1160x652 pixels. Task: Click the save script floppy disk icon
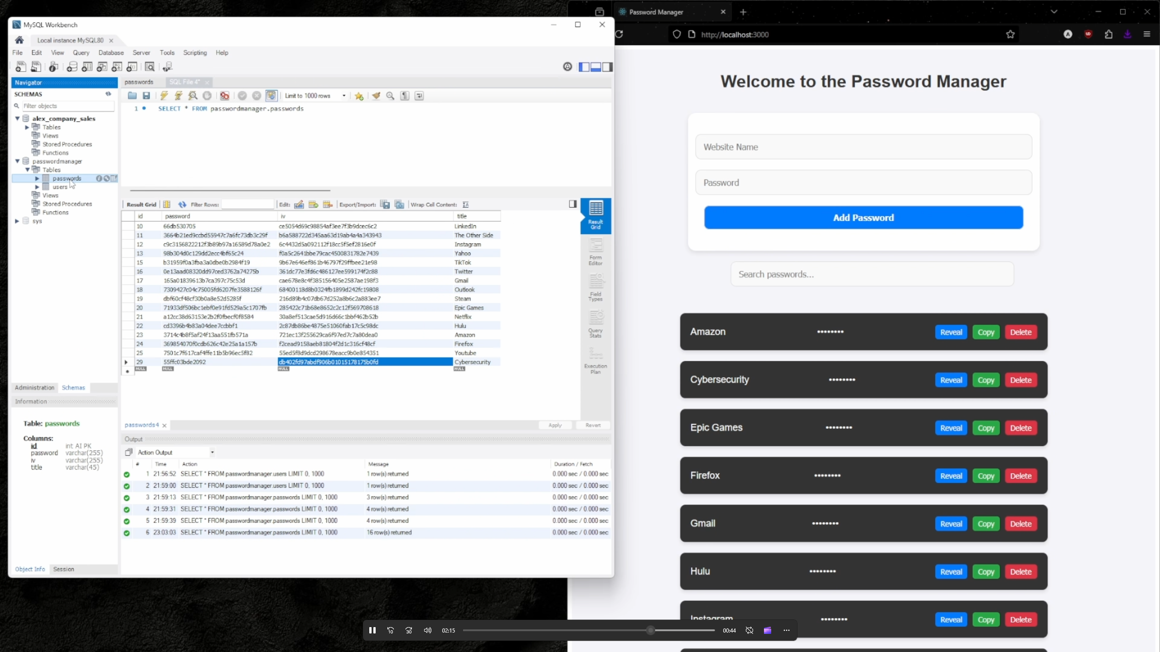(x=146, y=96)
